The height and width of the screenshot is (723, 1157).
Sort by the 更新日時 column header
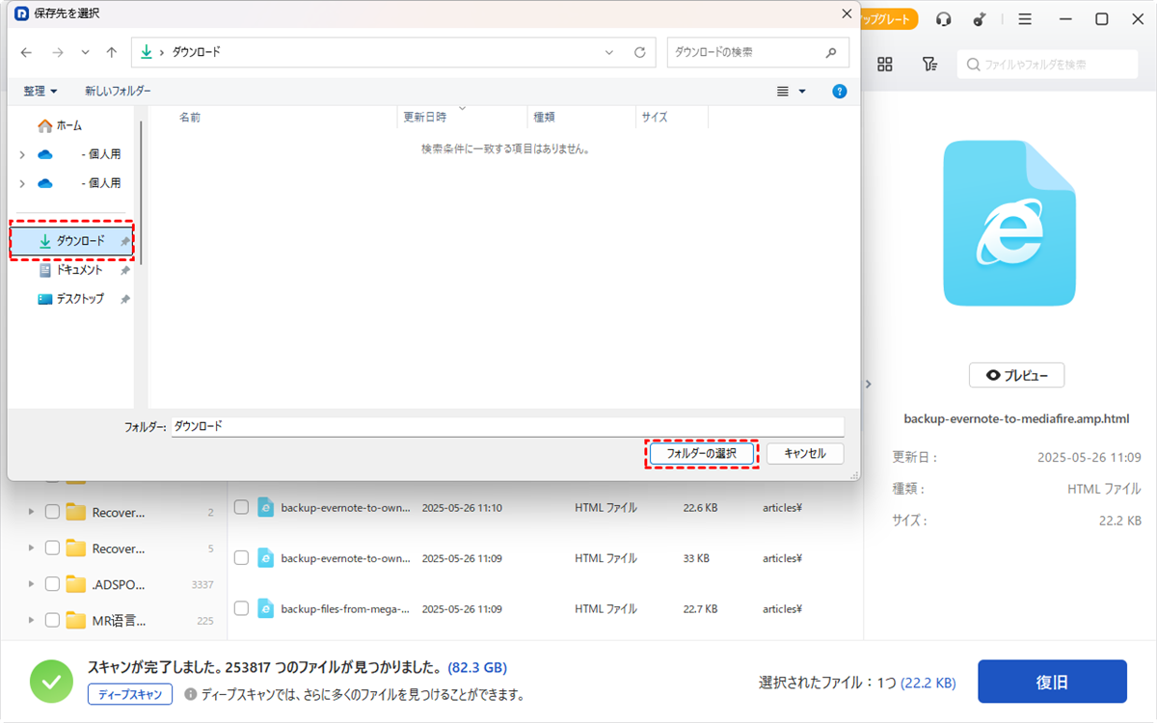click(x=425, y=117)
